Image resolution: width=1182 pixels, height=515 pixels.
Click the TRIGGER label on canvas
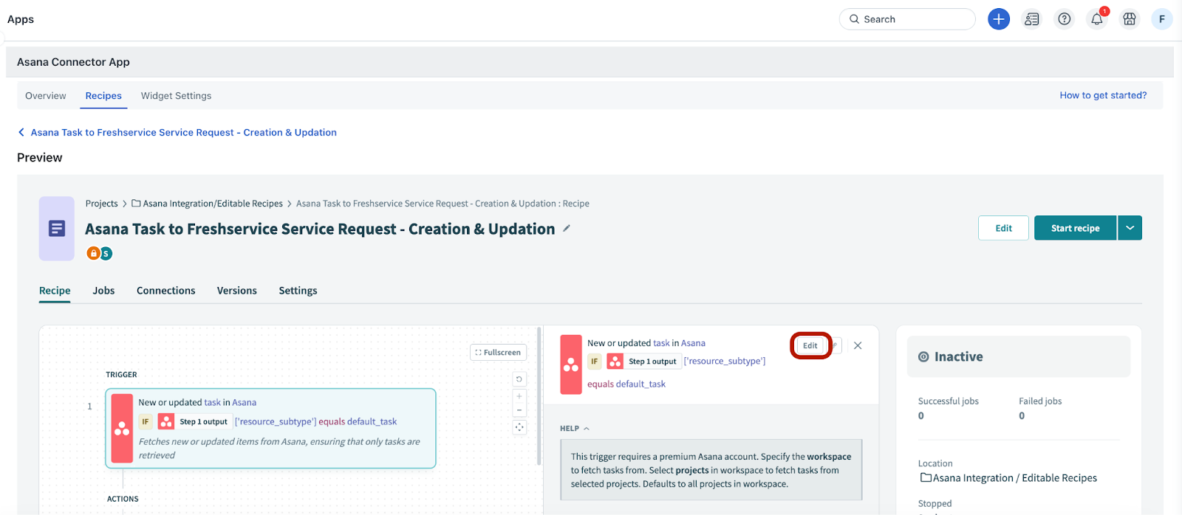[121, 375]
